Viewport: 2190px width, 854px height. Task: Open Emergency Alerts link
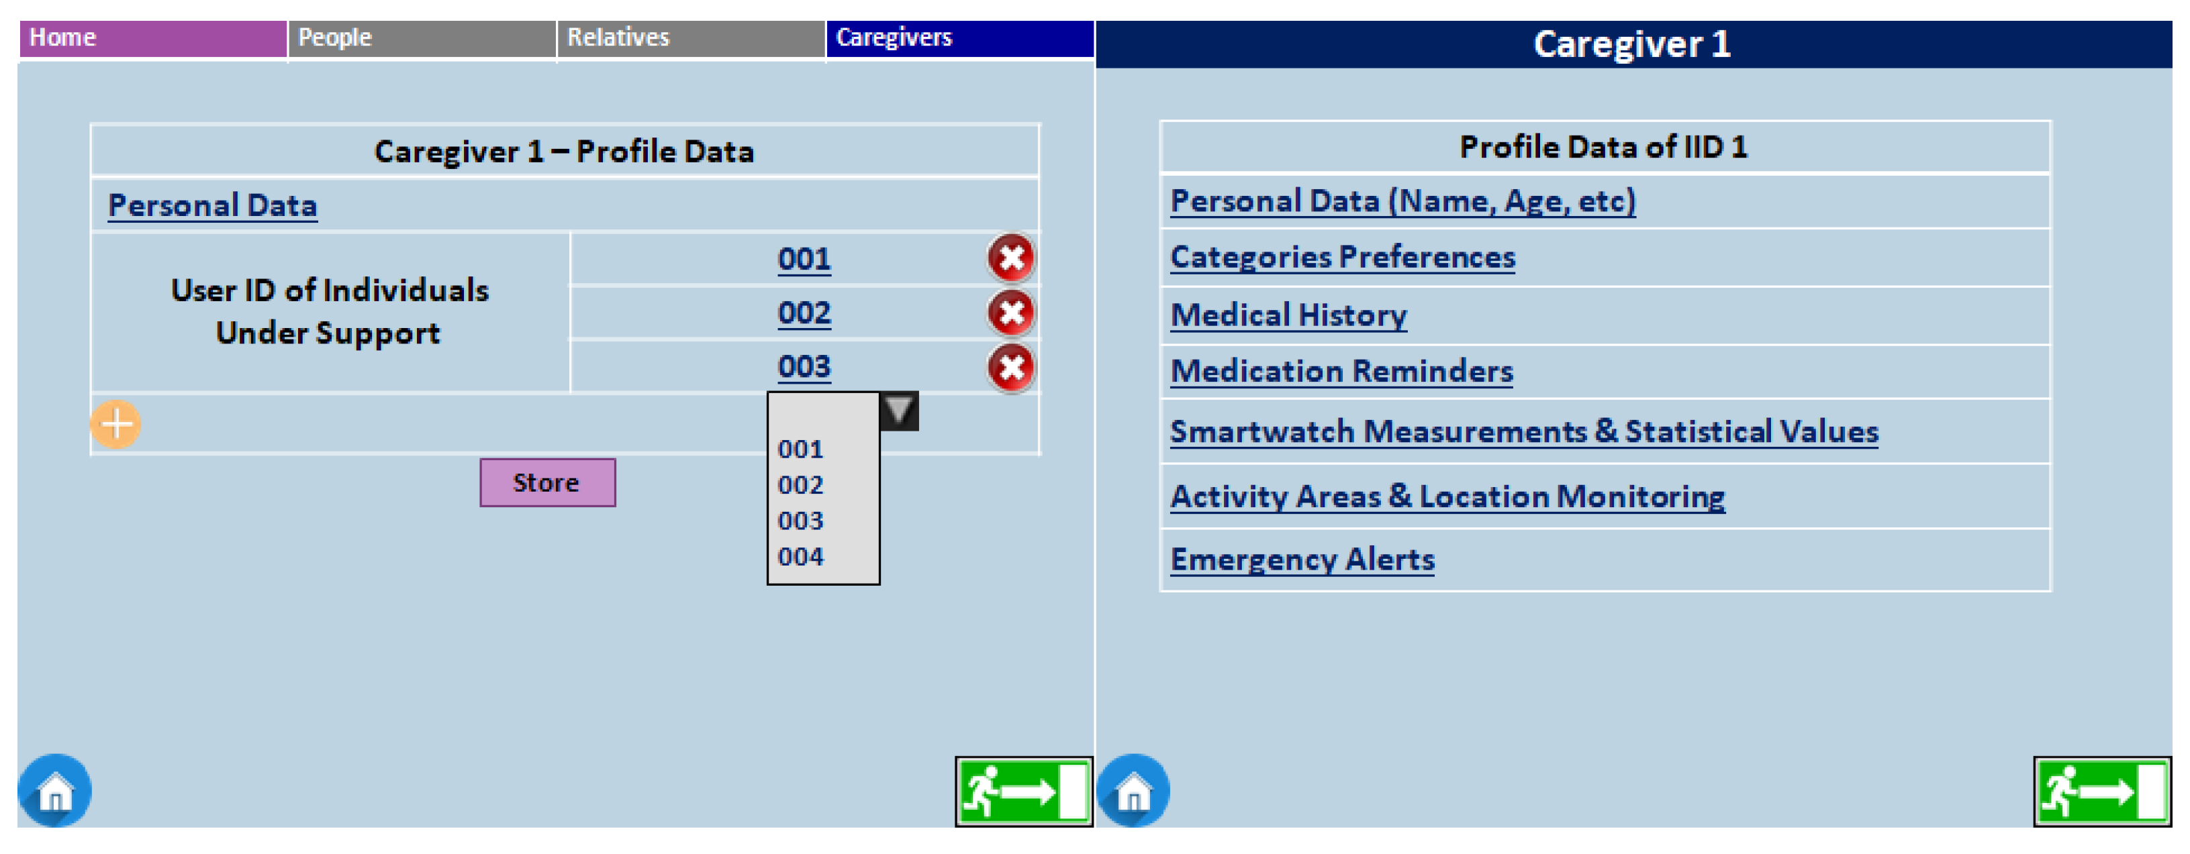tap(1302, 560)
